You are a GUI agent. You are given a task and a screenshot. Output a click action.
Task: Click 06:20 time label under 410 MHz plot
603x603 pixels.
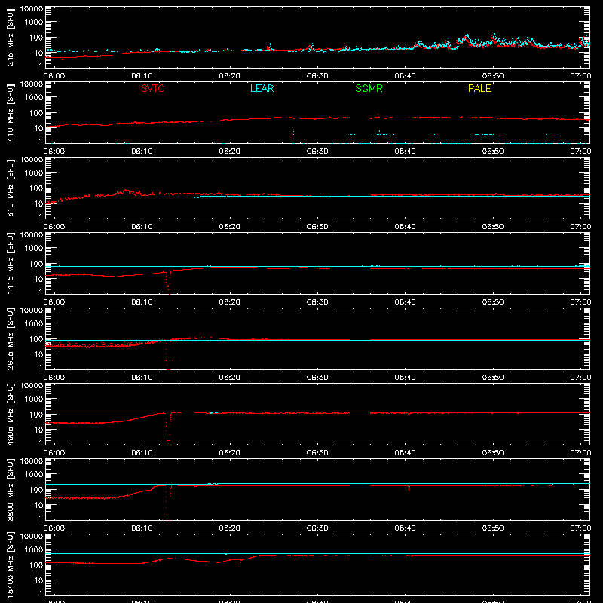(230, 152)
